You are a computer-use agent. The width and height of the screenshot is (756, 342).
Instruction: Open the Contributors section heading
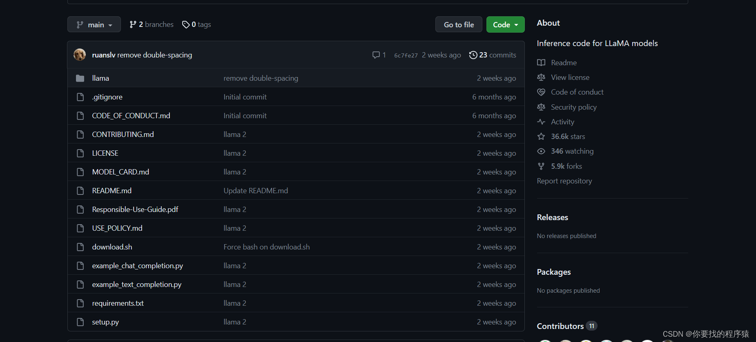tap(560, 326)
